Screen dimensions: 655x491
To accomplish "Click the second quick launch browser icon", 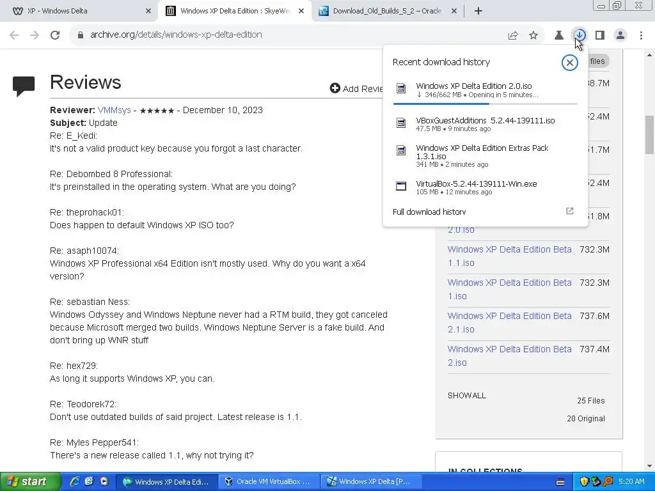I will (x=89, y=481).
